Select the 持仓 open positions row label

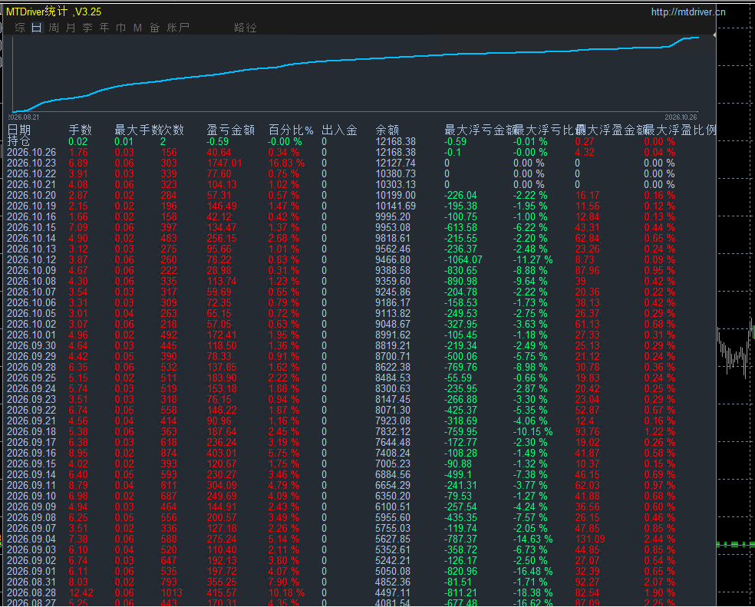pos(19,141)
